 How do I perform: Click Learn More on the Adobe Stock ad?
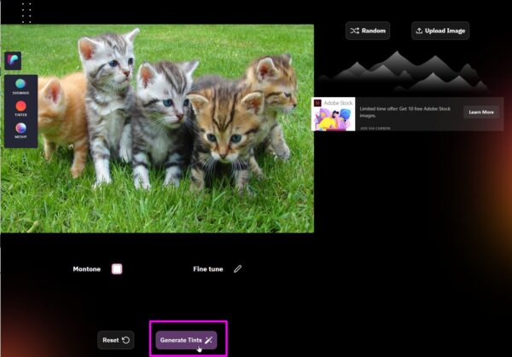point(481,112)
